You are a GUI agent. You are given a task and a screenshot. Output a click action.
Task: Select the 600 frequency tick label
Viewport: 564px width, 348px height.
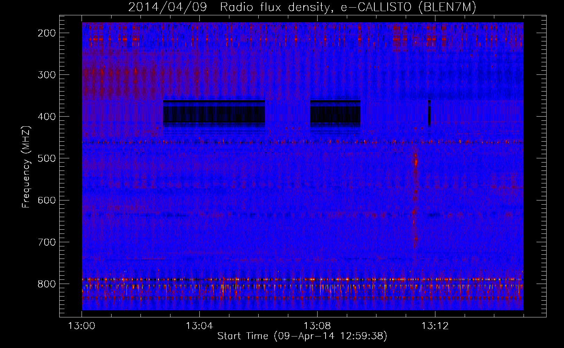47,200
